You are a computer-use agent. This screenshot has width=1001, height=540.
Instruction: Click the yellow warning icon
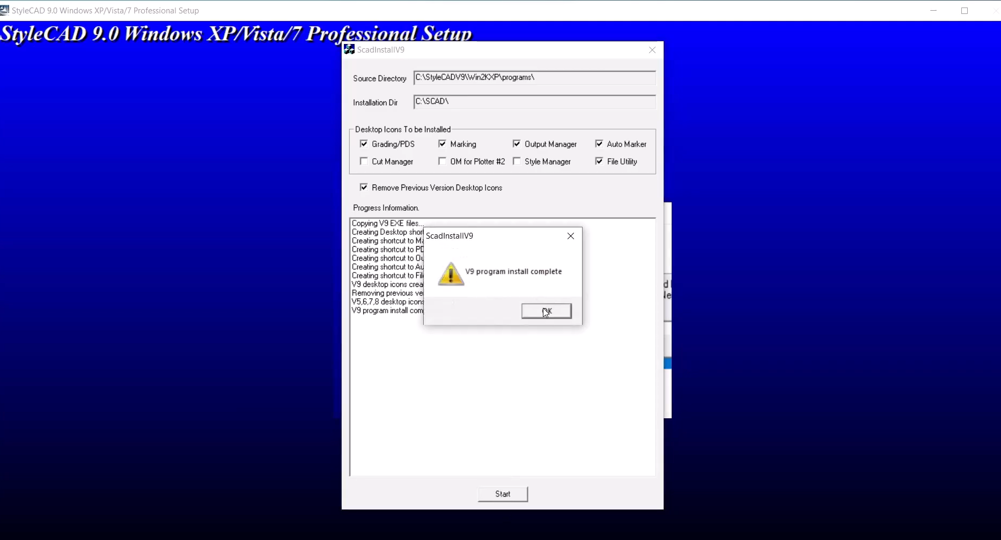[x=451, y=273]
